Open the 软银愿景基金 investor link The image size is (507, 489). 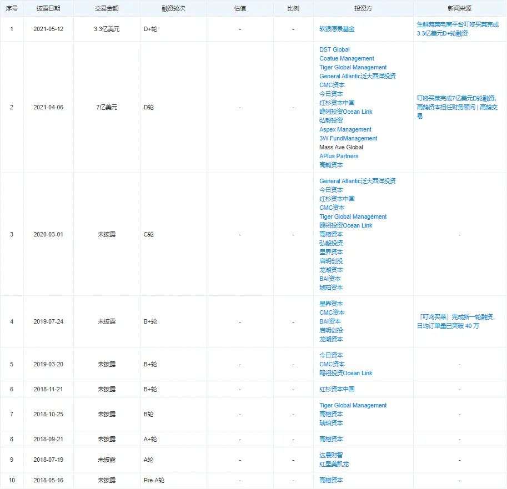coord(337,29)
